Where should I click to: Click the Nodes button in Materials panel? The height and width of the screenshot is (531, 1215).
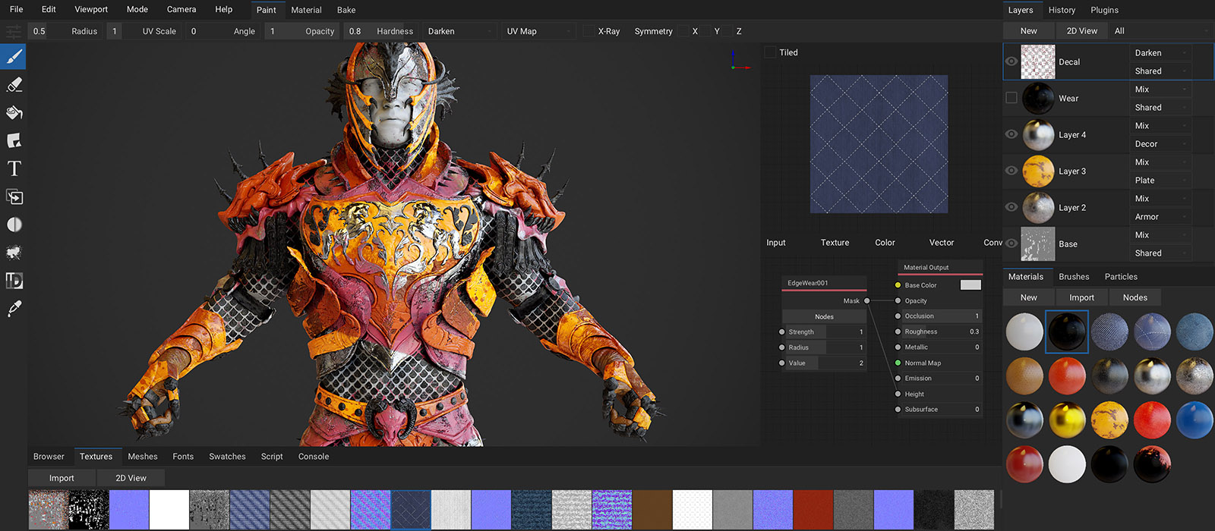[x=1135, y=297]
